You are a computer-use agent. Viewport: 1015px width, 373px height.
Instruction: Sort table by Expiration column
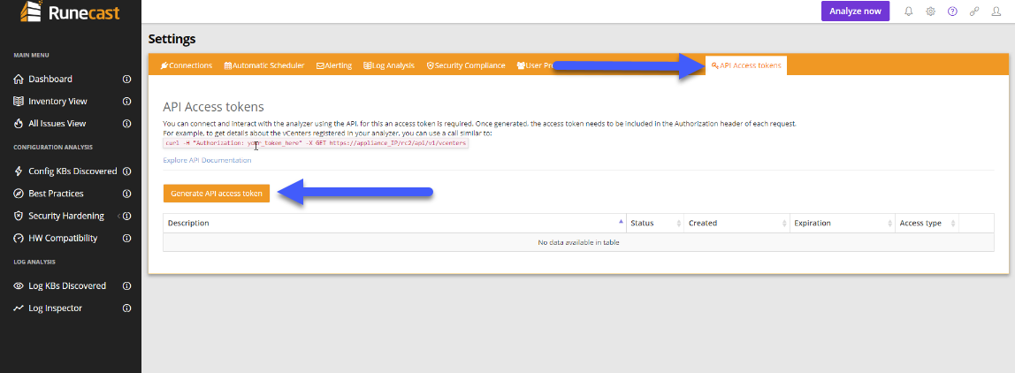click(843, 223)
